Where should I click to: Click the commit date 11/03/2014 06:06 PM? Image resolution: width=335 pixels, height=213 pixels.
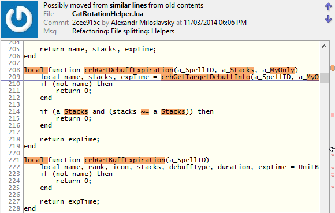coord(215,23)
